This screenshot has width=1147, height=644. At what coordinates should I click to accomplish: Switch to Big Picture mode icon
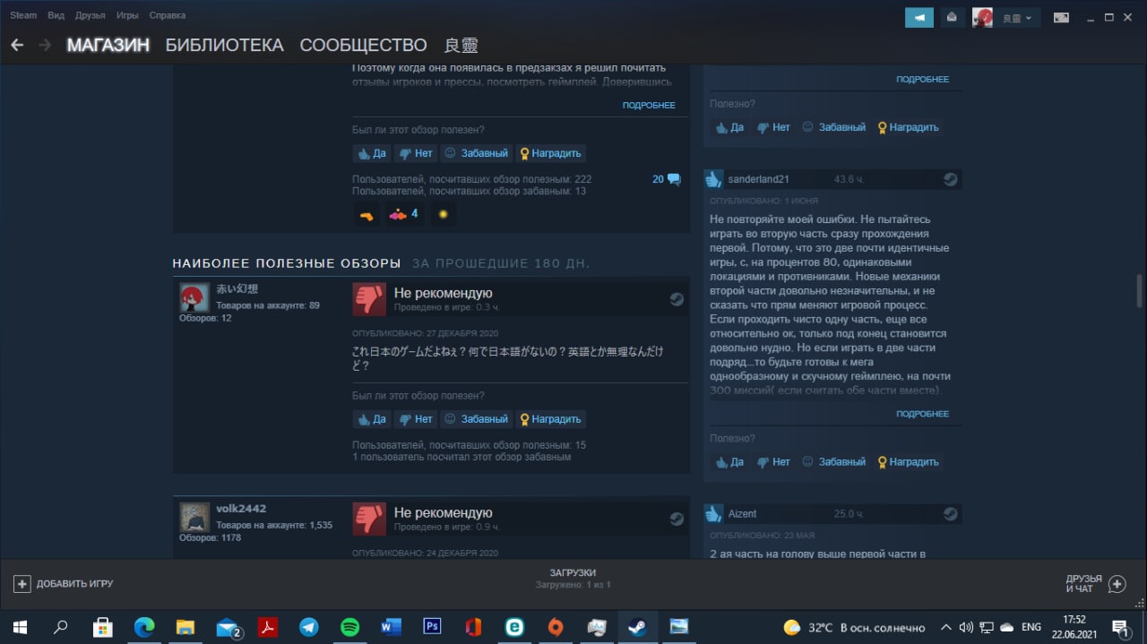click(1061, 17)
